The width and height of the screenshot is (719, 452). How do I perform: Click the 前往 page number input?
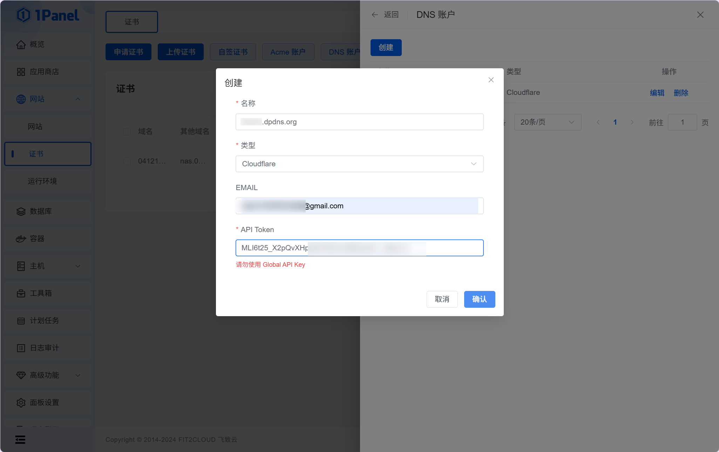click(682, 122)
